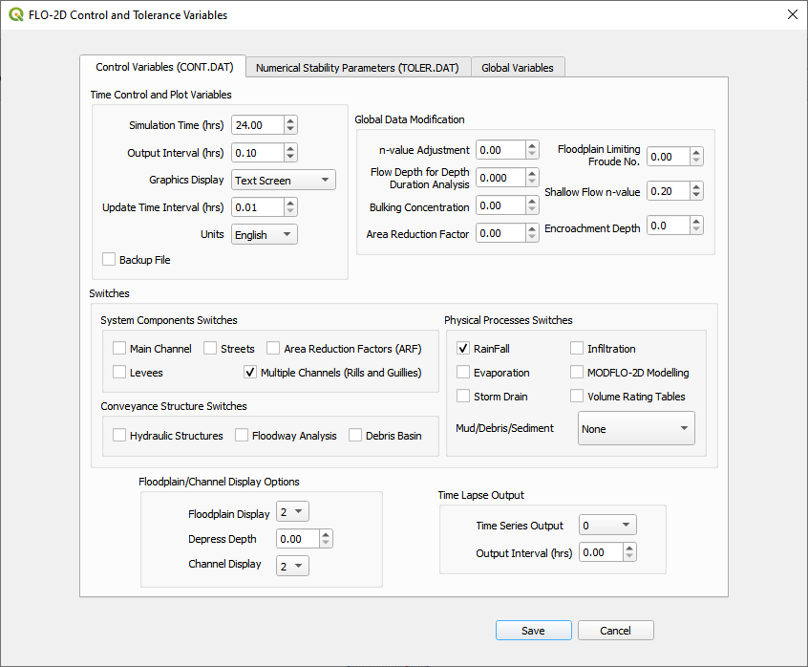Screen dimensions: 808x667
Task: Click the Cancel button
Action: [616, 631]
